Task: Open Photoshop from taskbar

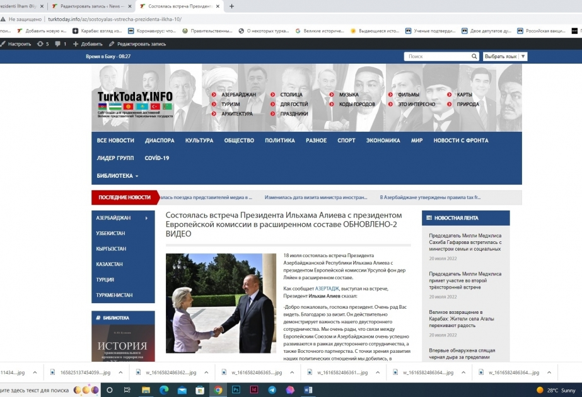Action: click(x=236, y=390)
